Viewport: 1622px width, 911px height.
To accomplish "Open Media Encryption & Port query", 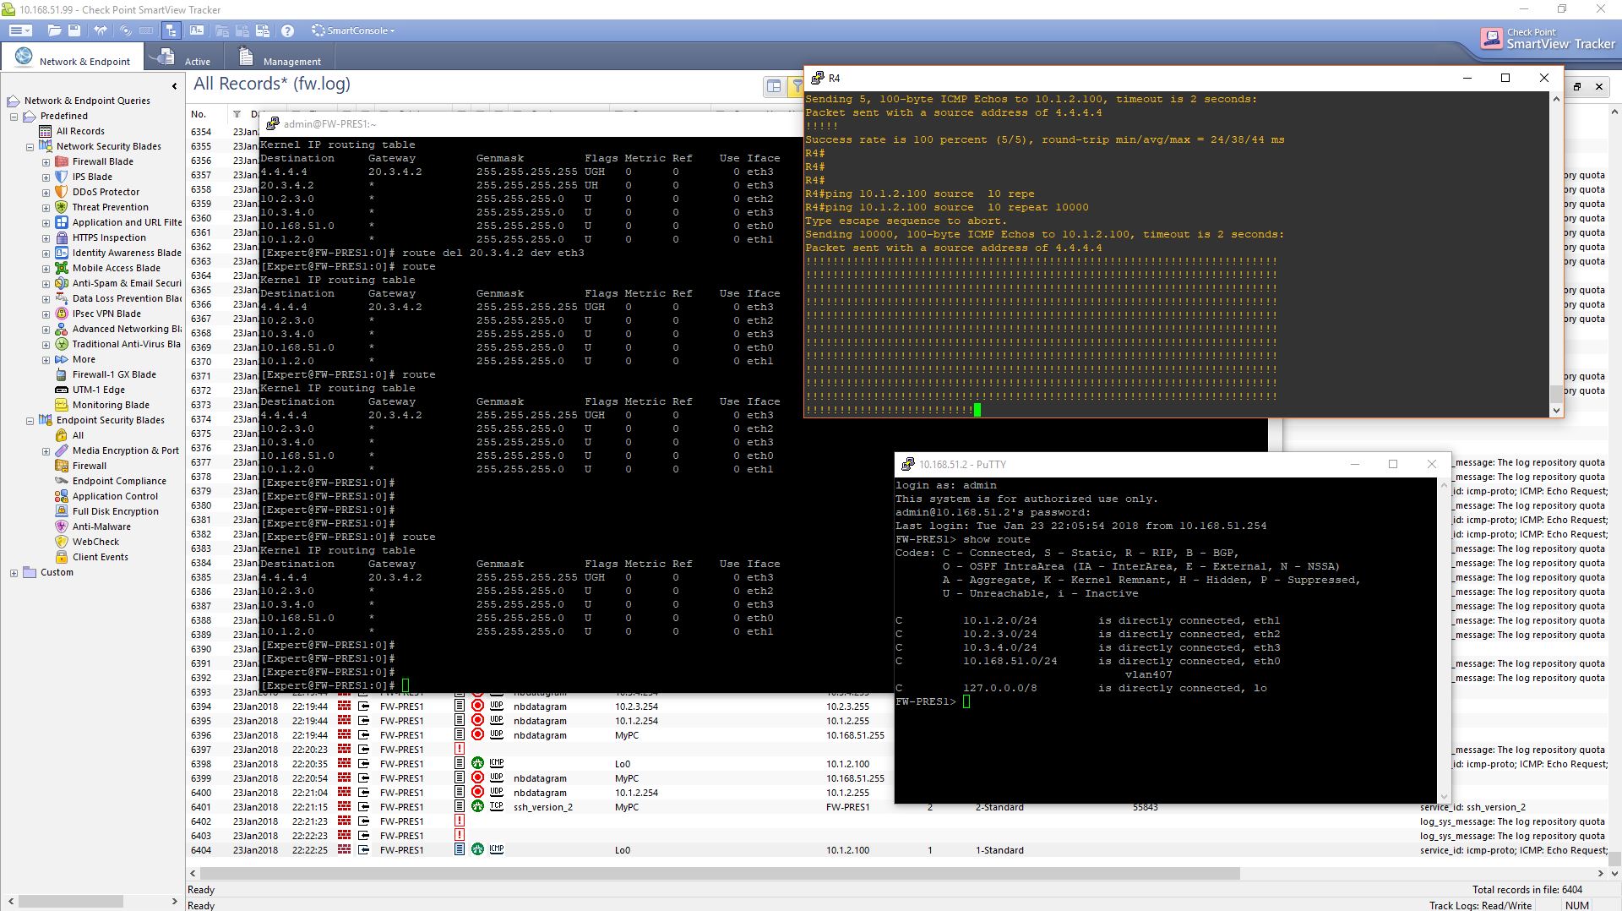I will coord(126,450).
